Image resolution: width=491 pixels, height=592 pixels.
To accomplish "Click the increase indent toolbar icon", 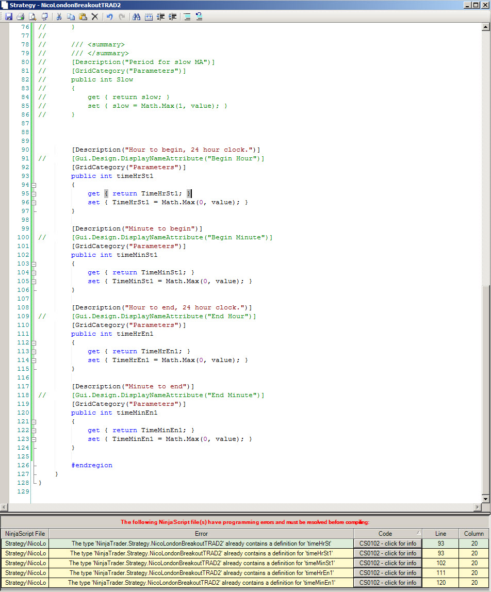I will pyautogui.click(x=173, y=17).
